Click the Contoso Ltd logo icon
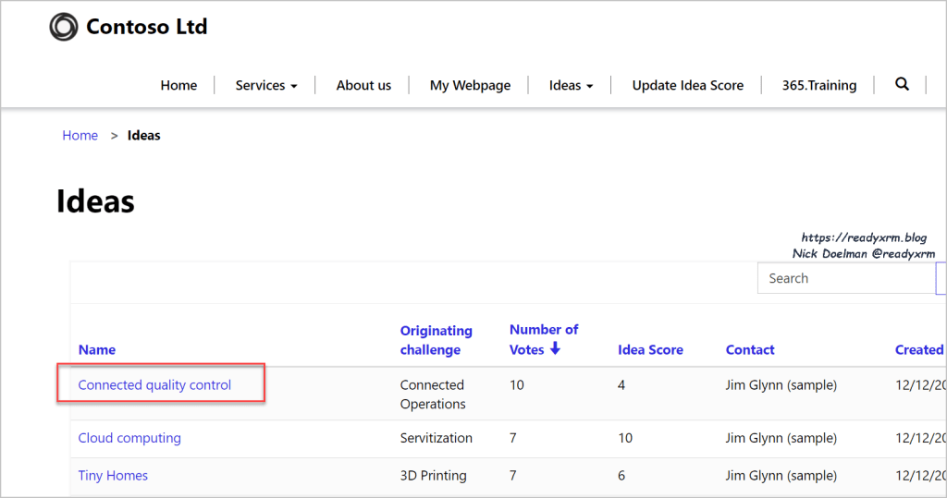This screenshot has height=498, width=947. pyautogui.click(x=64, y=27)
